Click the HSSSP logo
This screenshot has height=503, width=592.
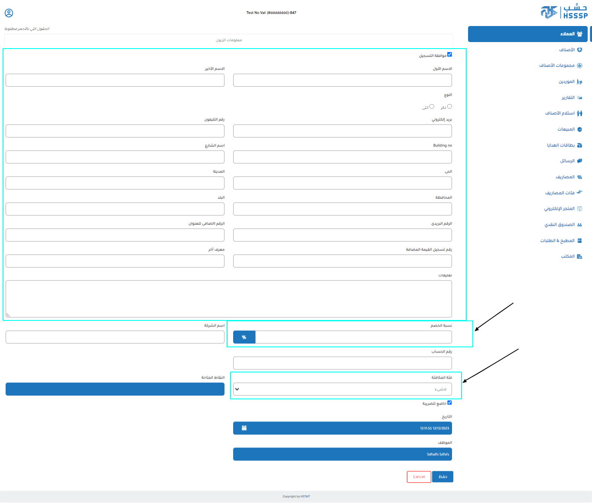564,12
